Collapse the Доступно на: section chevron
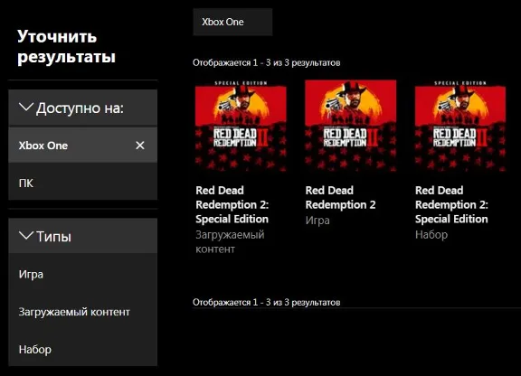This screenshot has height=376, width=521. tap(26, 108)
